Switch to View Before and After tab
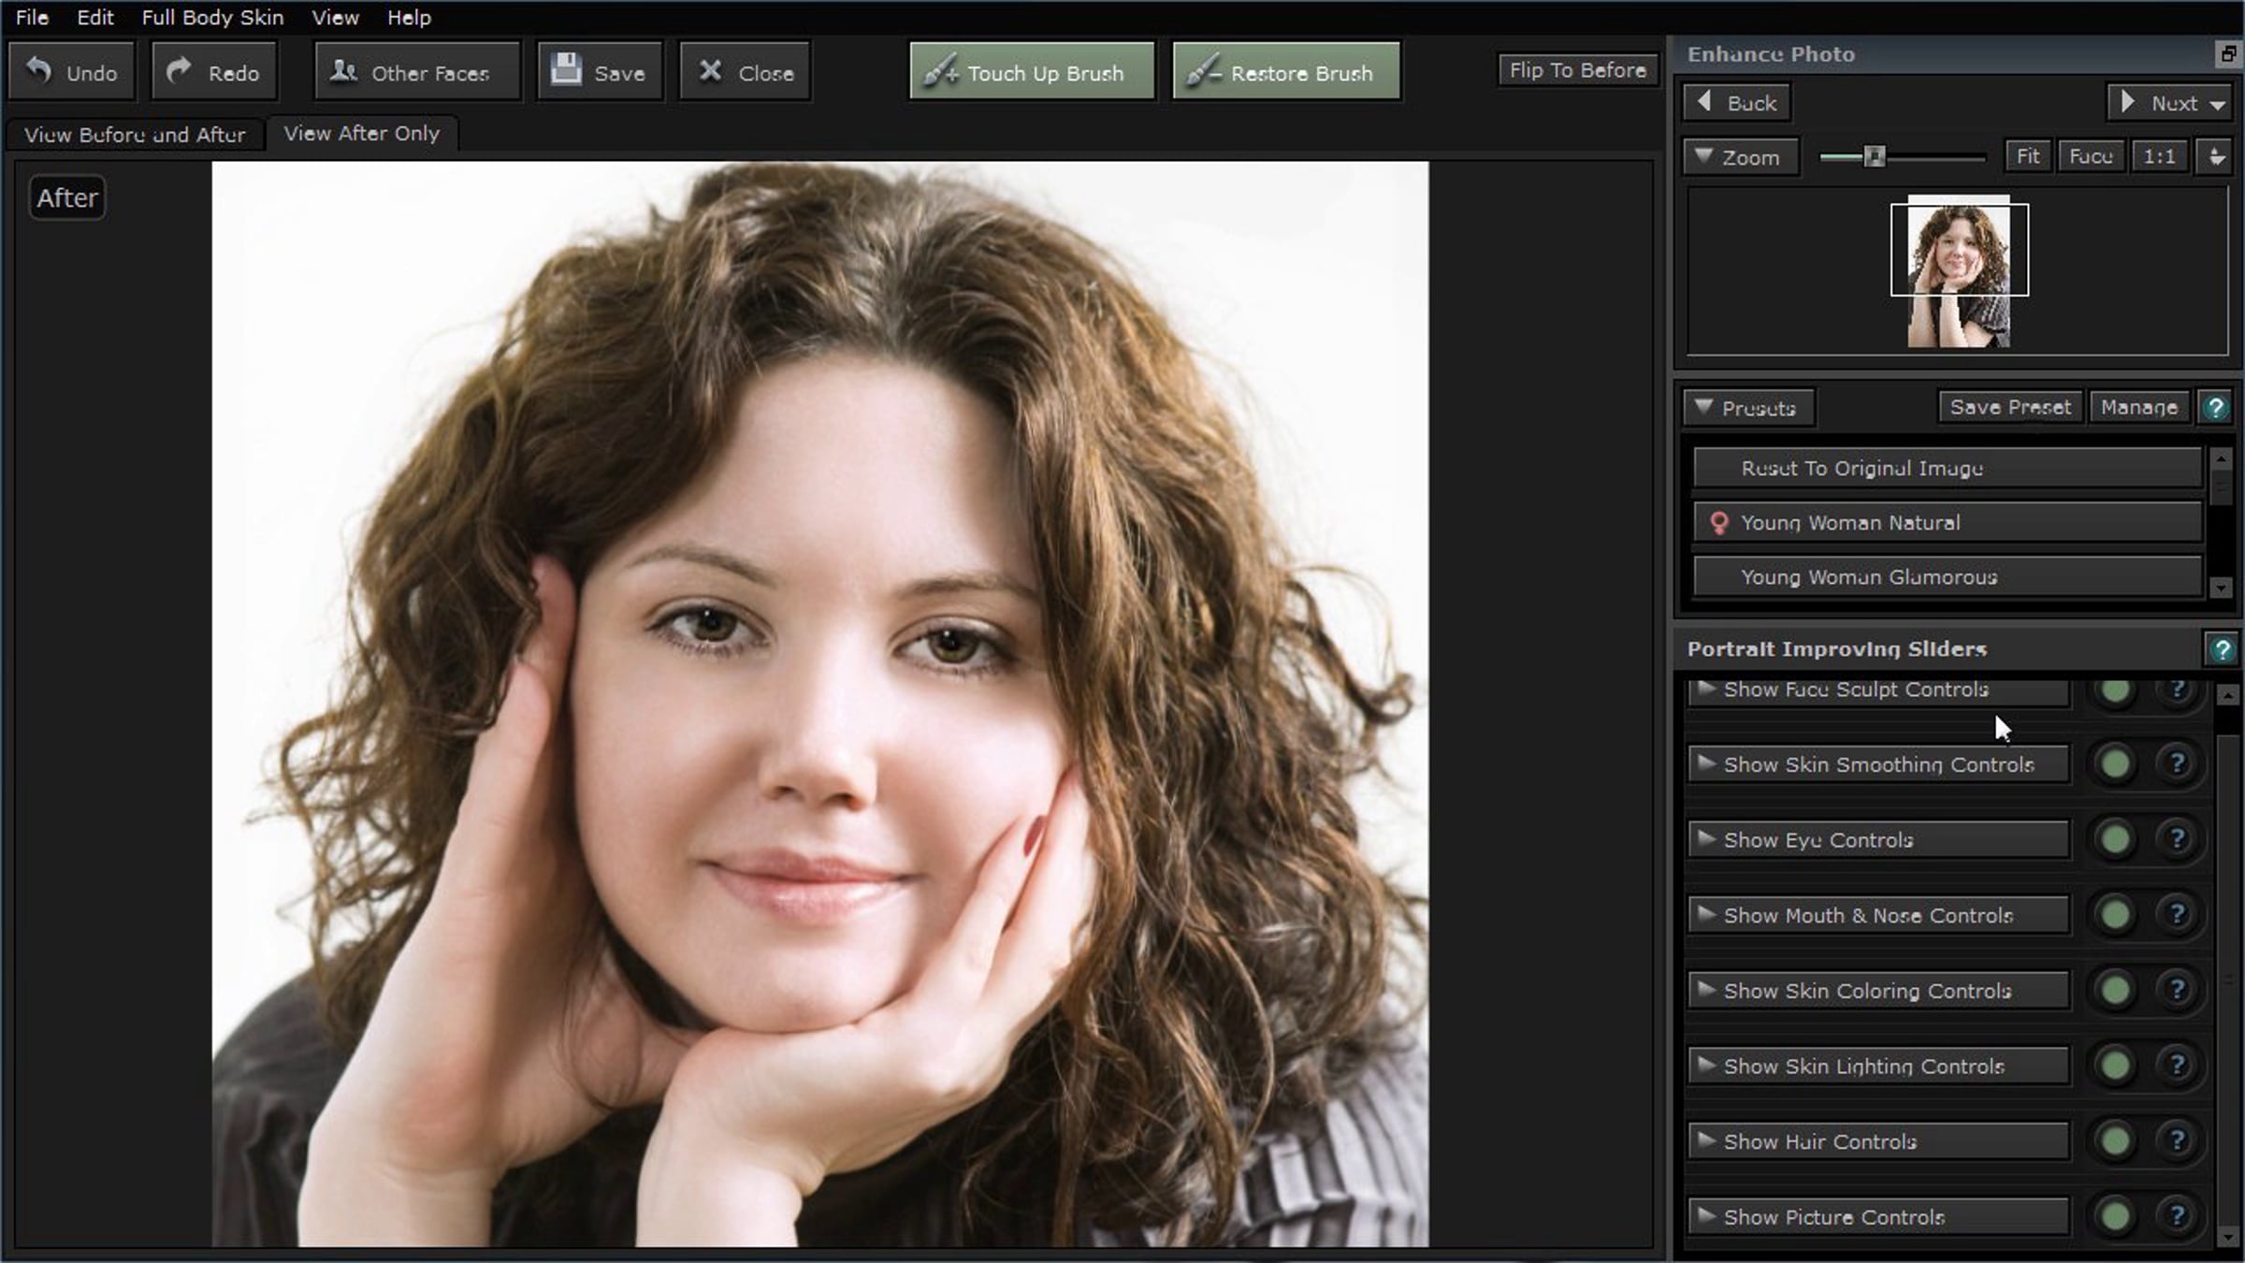This screenshot has width=2245, height=1263. pos(135,135)
